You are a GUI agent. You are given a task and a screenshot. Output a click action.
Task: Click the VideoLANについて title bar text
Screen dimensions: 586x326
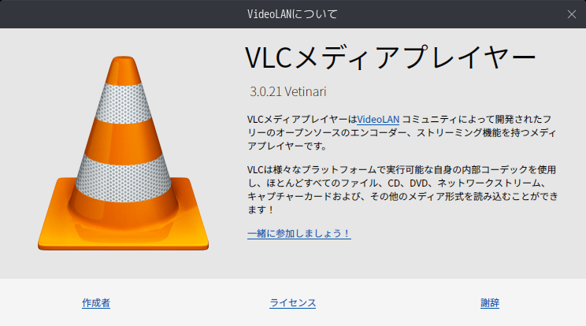click(x=293, y=14)
